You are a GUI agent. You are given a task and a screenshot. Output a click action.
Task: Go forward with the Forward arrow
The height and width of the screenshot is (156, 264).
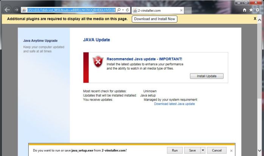(16, 10)
